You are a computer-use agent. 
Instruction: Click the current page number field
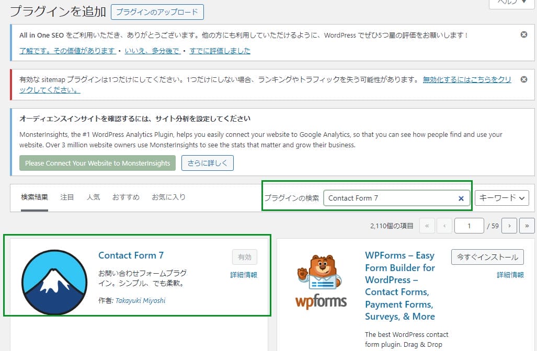click(469, 226)
